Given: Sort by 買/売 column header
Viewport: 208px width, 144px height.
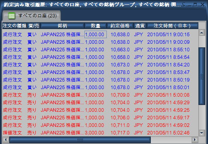Looking at the screenshot, I should pos(34,25).
